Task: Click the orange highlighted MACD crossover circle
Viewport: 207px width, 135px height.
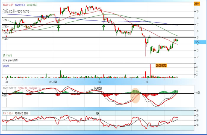Action: (x=135, y=96)
